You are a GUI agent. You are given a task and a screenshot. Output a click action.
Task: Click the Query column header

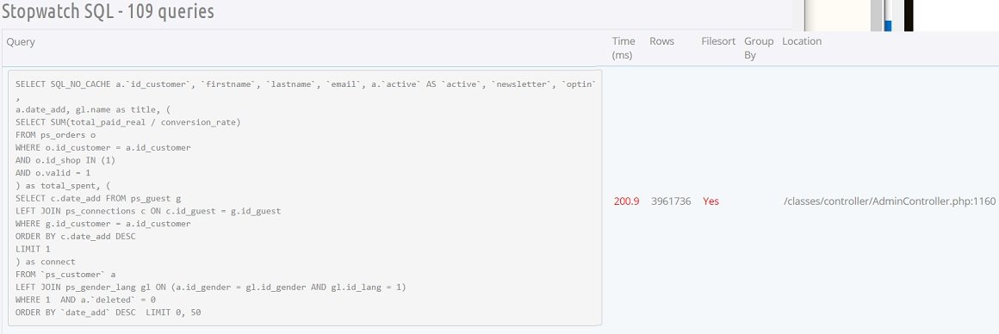(21, 42)
